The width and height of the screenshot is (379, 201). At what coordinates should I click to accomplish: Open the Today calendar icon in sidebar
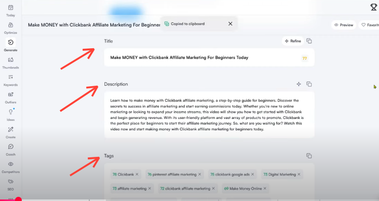point(10,8)
